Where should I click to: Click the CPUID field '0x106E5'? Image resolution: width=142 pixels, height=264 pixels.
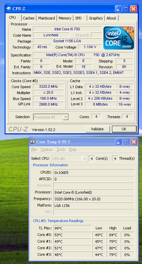[94, 173]
